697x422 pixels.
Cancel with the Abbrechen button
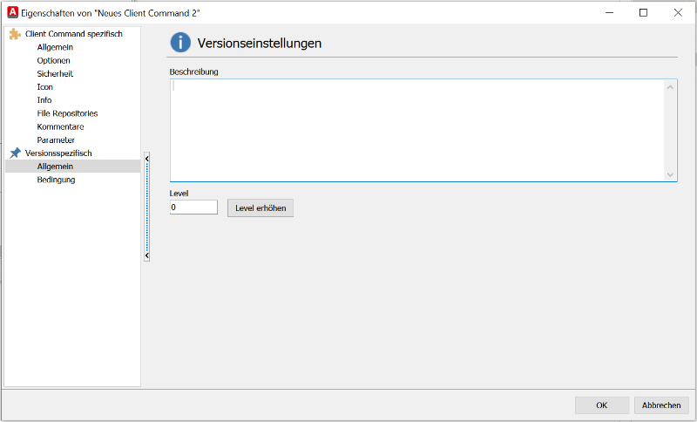tap(661, 405)
